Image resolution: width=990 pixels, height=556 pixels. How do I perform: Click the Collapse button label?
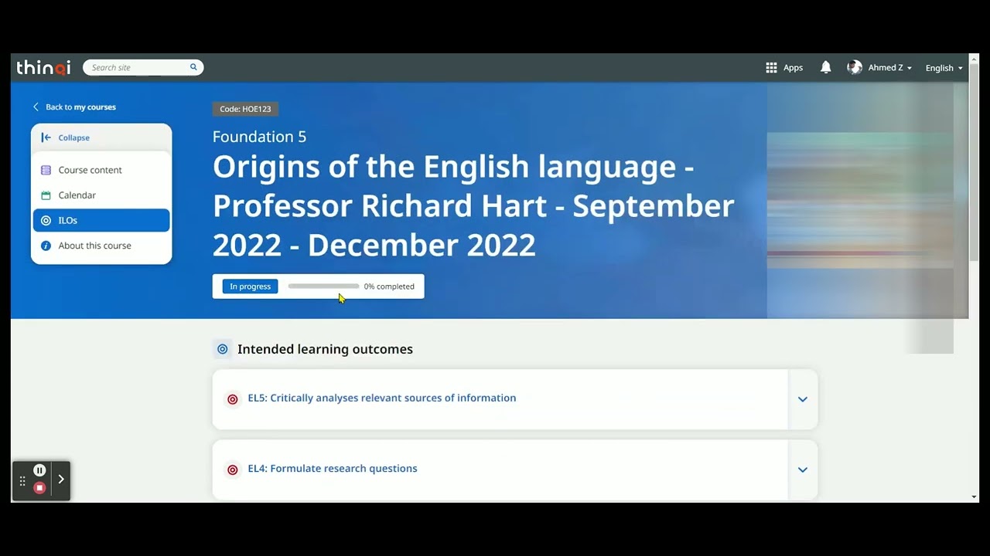point(74,137)
